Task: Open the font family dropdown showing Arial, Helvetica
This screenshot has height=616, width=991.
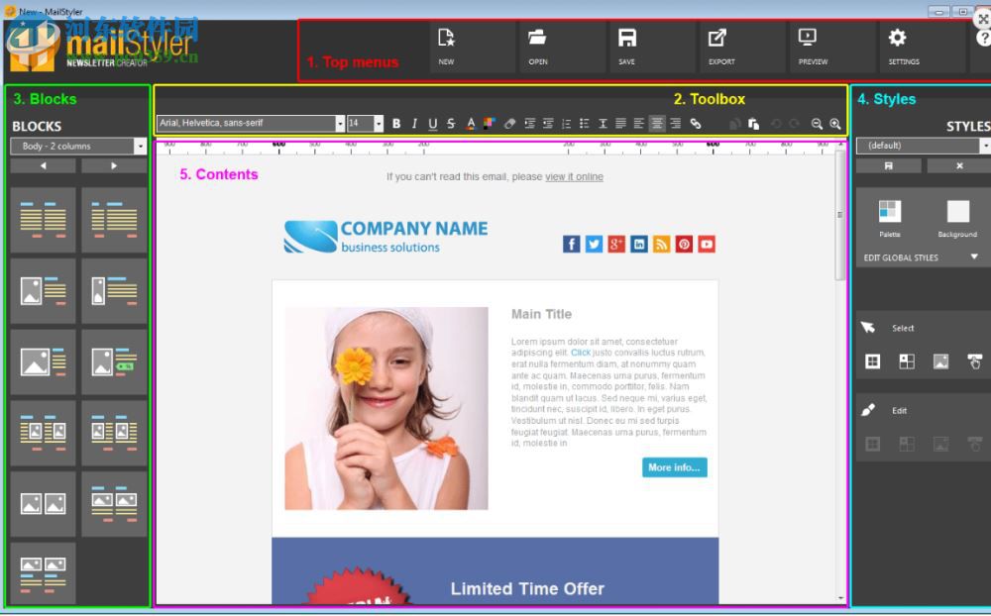Action: pos(341,123)
